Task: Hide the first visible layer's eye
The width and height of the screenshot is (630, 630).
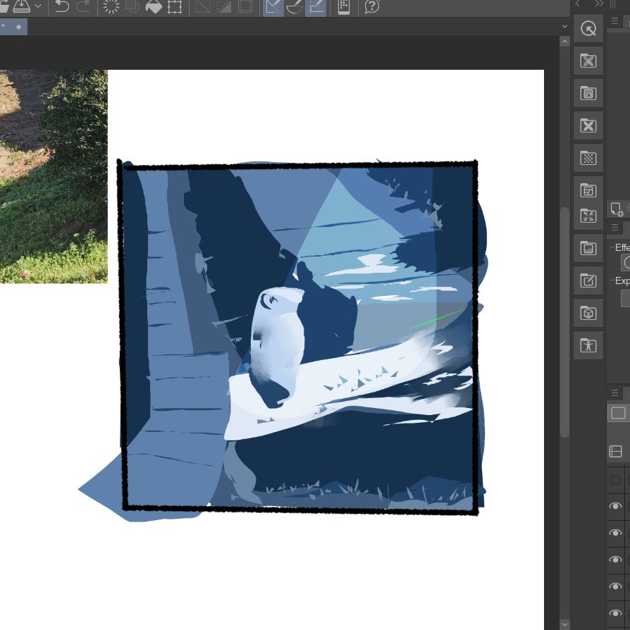Action: point(615,506)
